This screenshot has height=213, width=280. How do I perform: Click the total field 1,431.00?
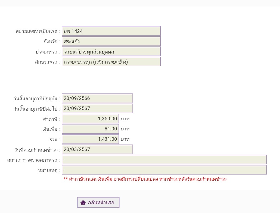click(90, 139)
